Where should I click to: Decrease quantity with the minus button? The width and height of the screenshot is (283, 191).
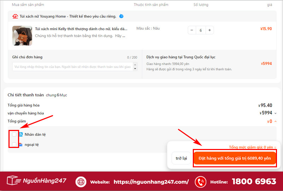[192, 30]
